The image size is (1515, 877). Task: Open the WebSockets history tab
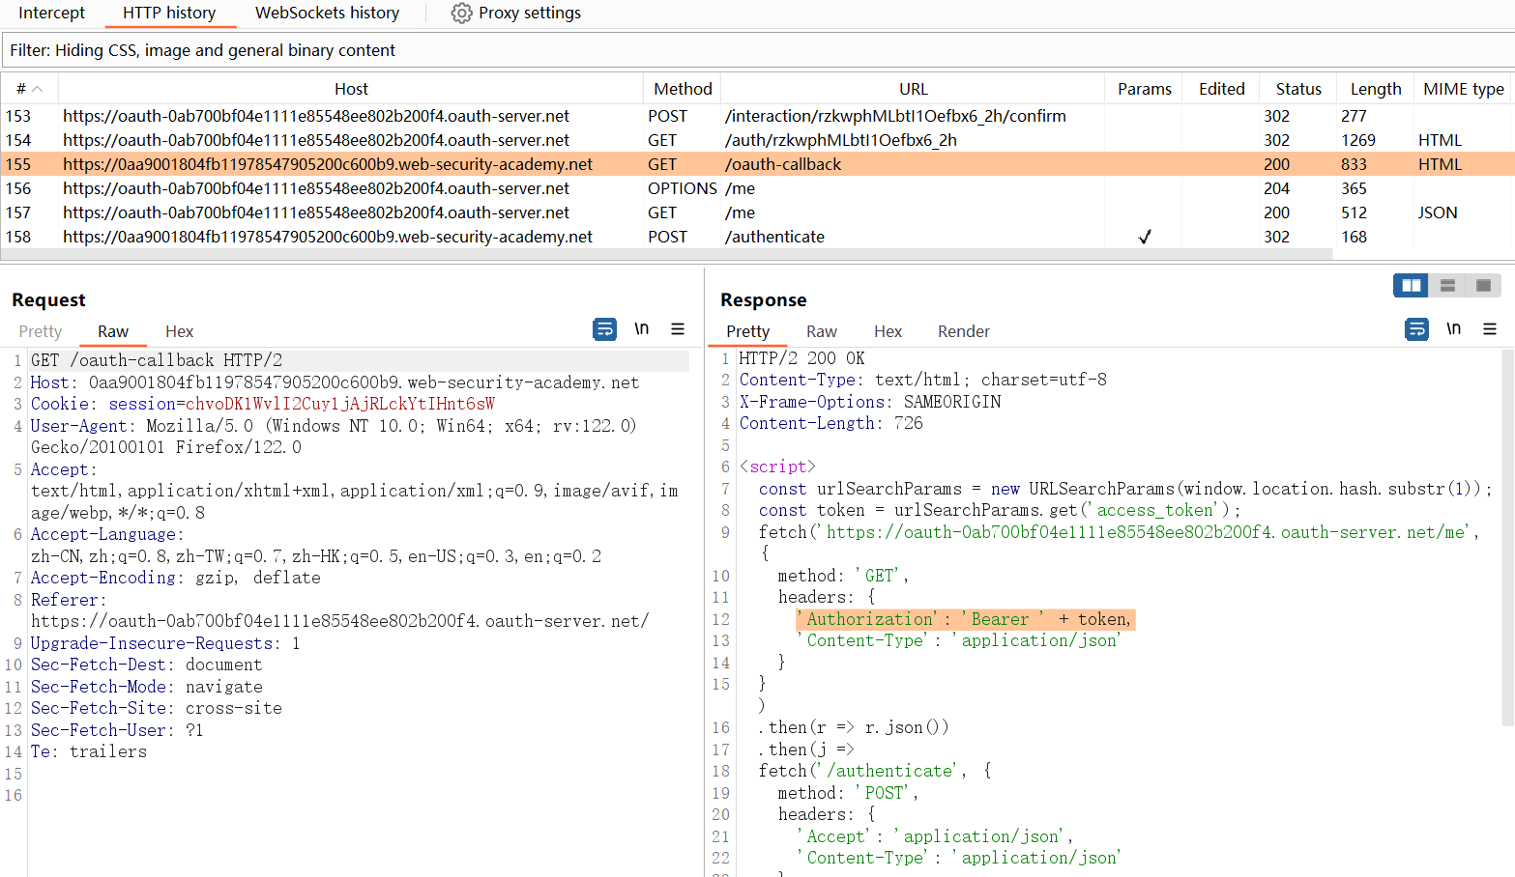coord(327,14)
